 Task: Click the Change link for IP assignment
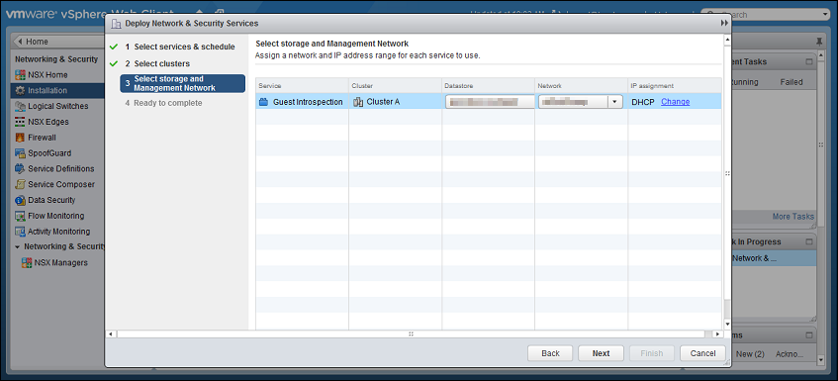[x=675, y=102]
